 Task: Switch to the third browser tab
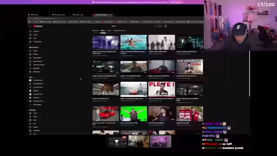point(82,15)
